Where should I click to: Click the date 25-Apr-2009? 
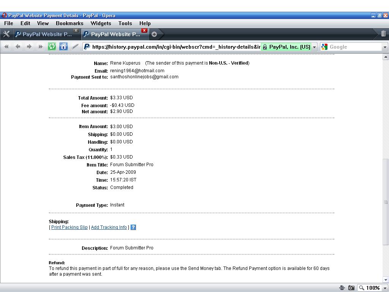tap(123, 172)
